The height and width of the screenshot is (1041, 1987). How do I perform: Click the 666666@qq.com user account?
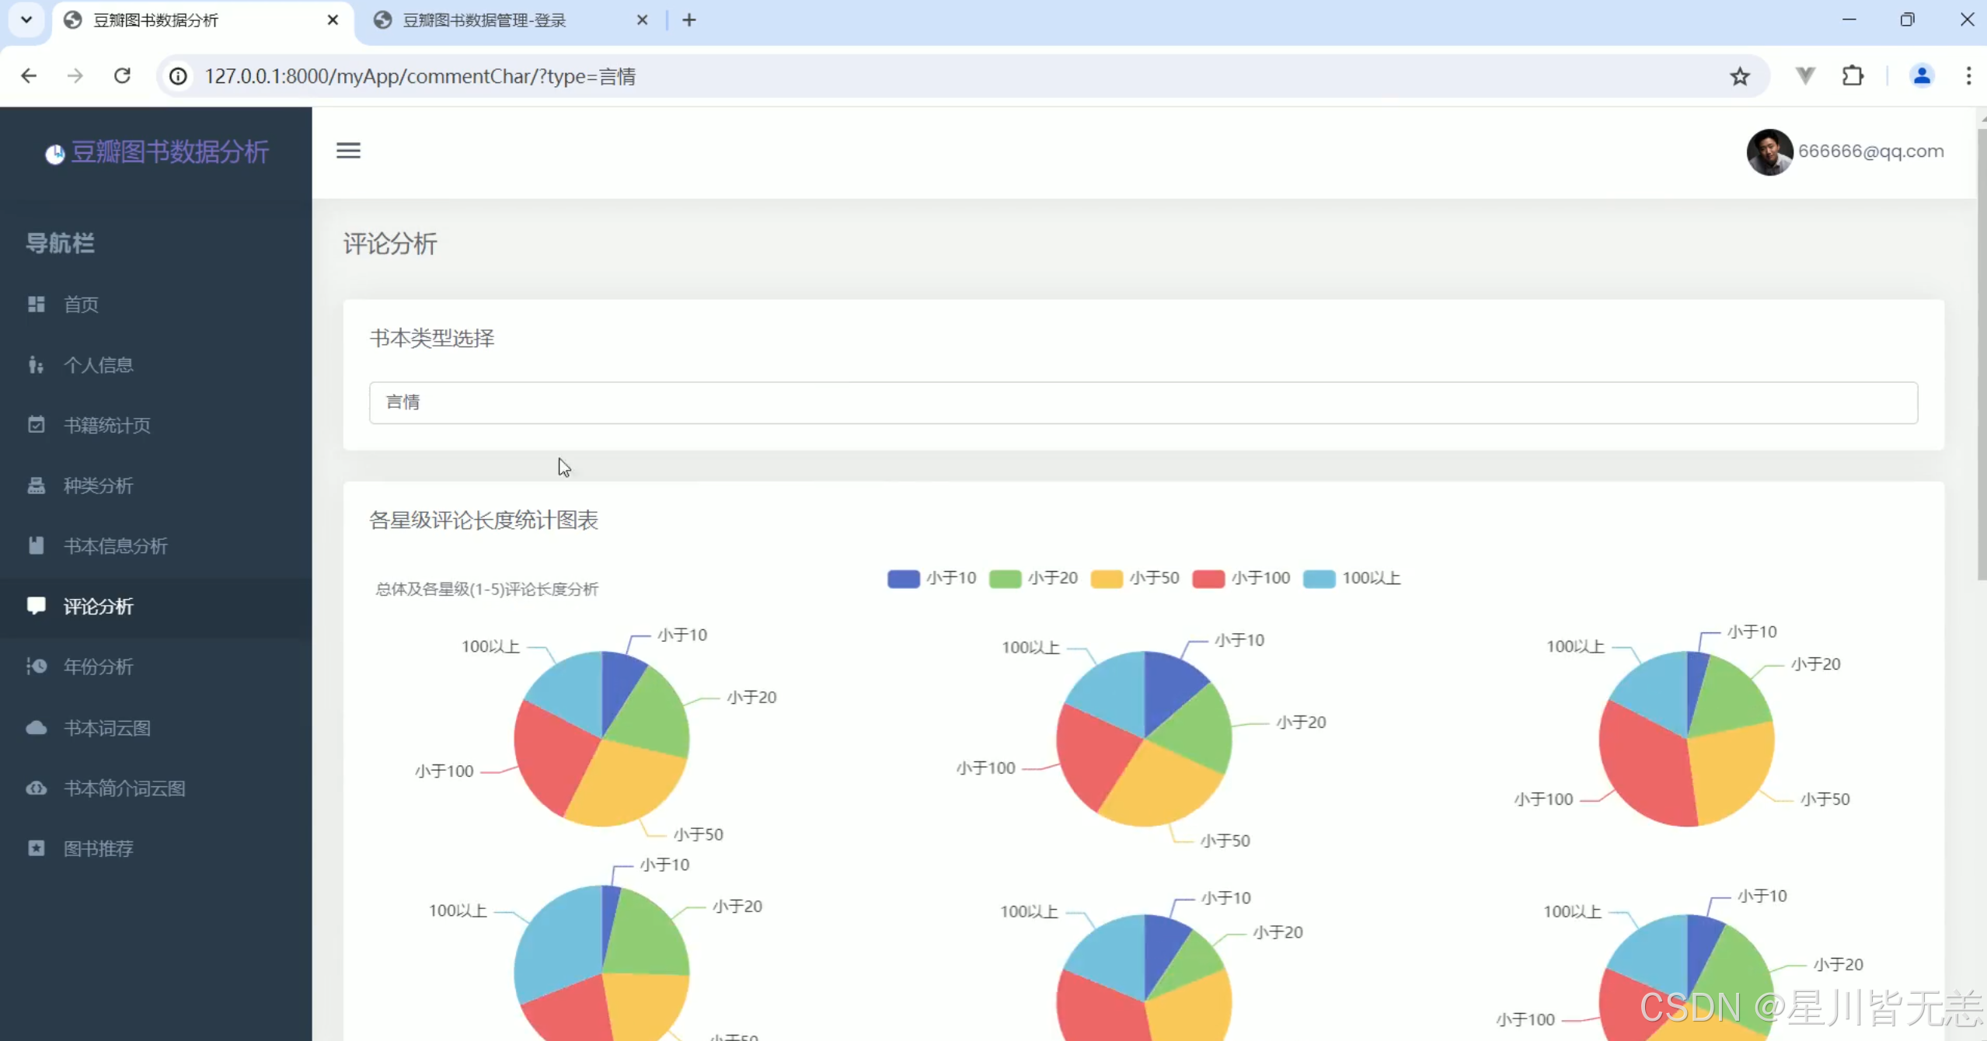1870,151
